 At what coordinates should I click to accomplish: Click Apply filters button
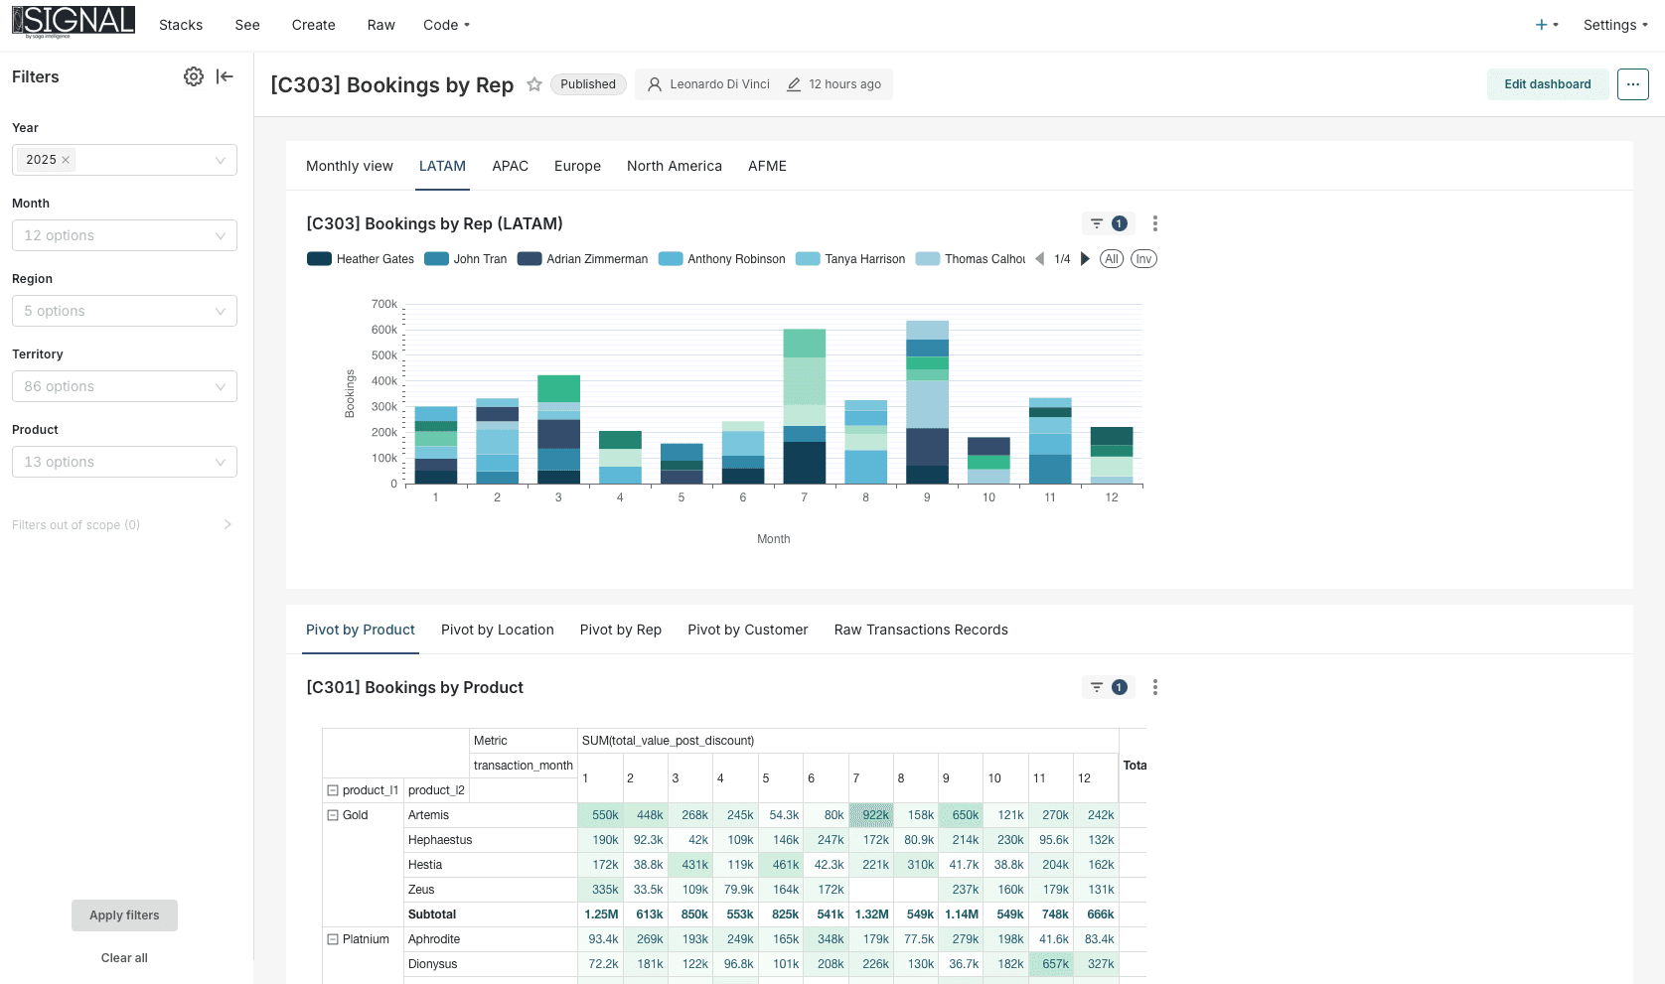tap(124, 915)
